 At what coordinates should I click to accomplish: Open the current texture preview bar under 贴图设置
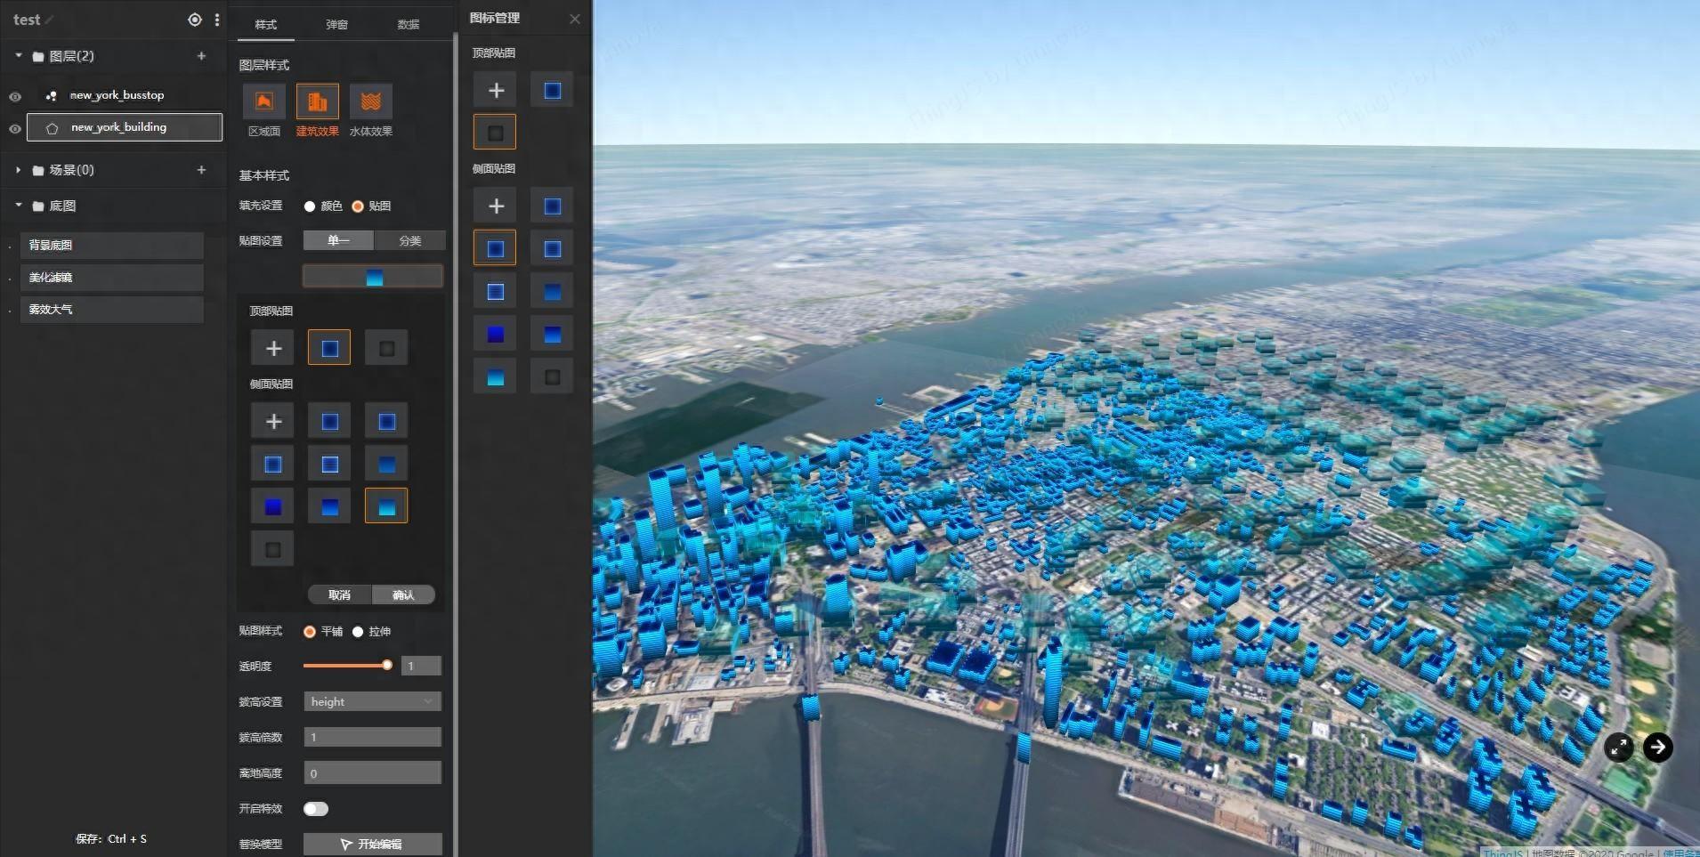(373, 277)
